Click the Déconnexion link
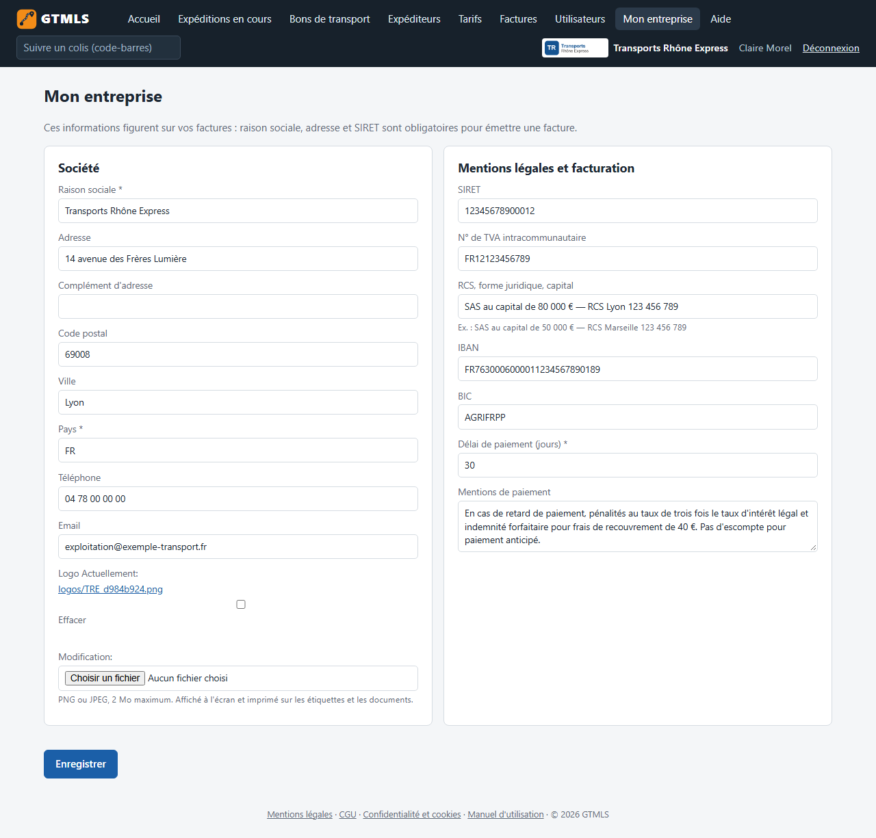Viewport: 876px width, 838px height. pos(831,48)
